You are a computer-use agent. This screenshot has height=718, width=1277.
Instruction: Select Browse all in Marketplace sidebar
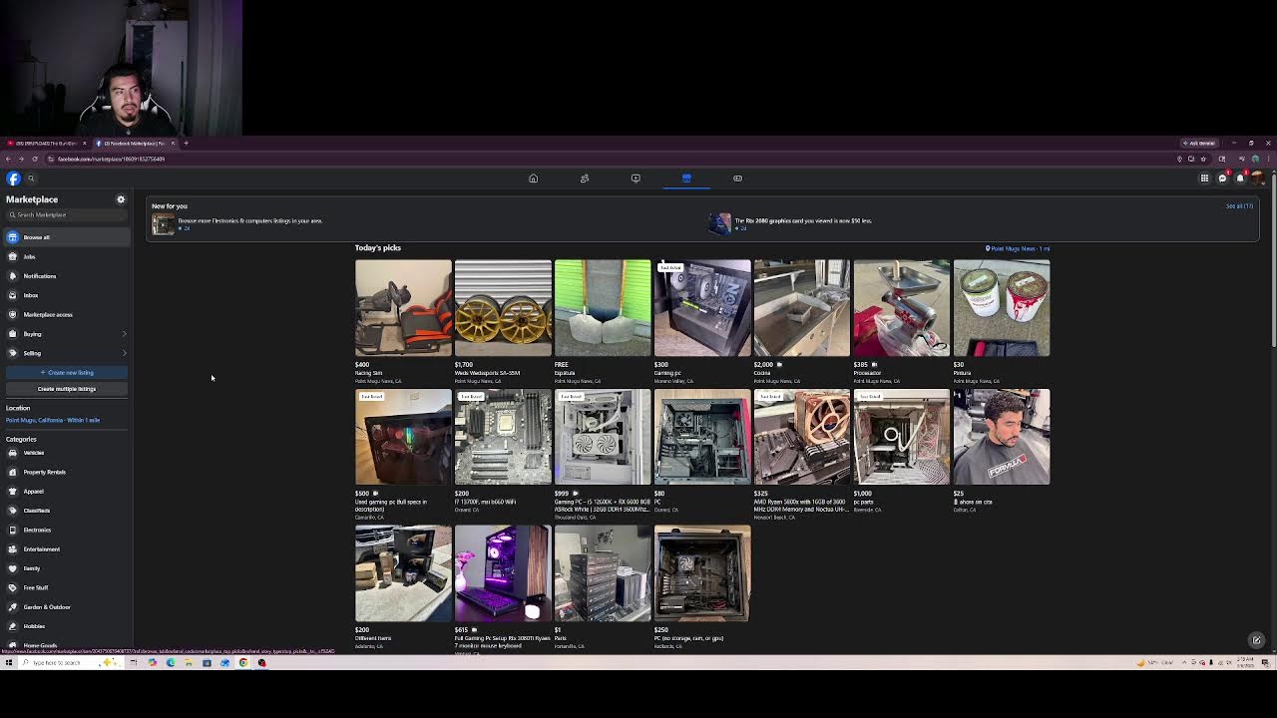pos(66,237)
